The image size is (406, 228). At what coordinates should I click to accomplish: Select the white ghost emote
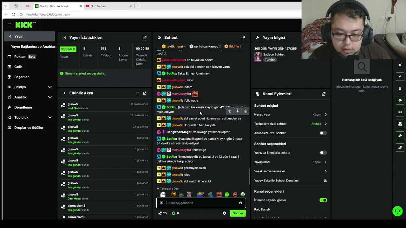(x=163, y=194)
